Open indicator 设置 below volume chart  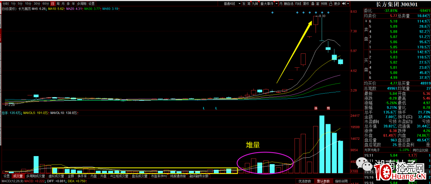click(x=7, y=176)
